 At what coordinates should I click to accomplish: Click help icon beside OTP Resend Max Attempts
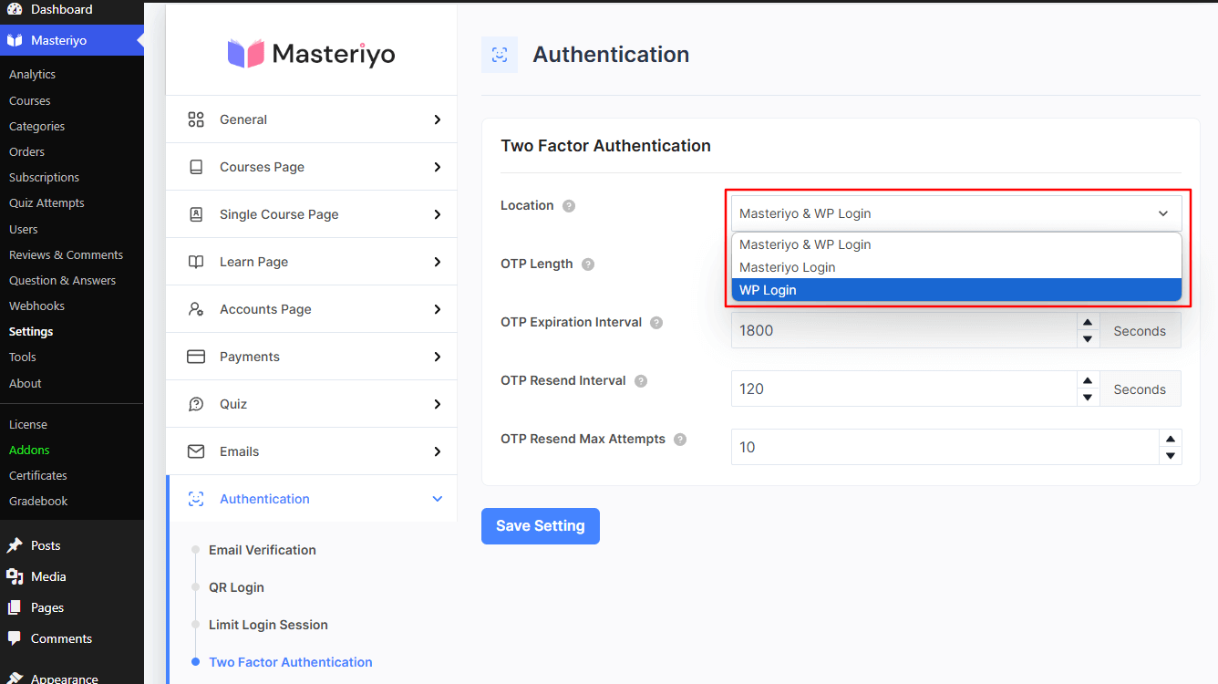coord(680,440)
